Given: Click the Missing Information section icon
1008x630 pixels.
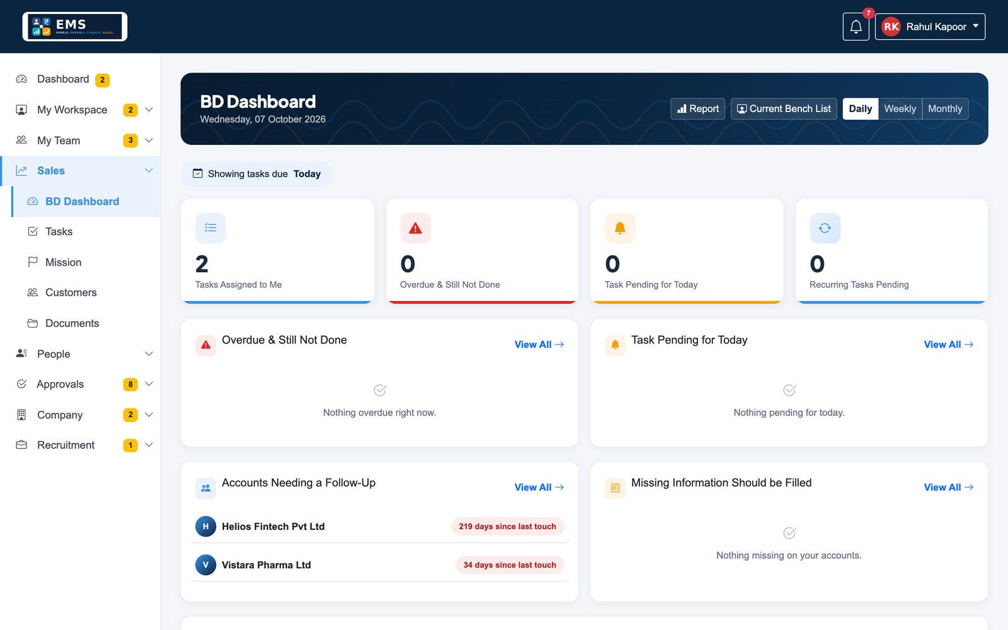Looking at the screenshot, I should tap(615, 488).
